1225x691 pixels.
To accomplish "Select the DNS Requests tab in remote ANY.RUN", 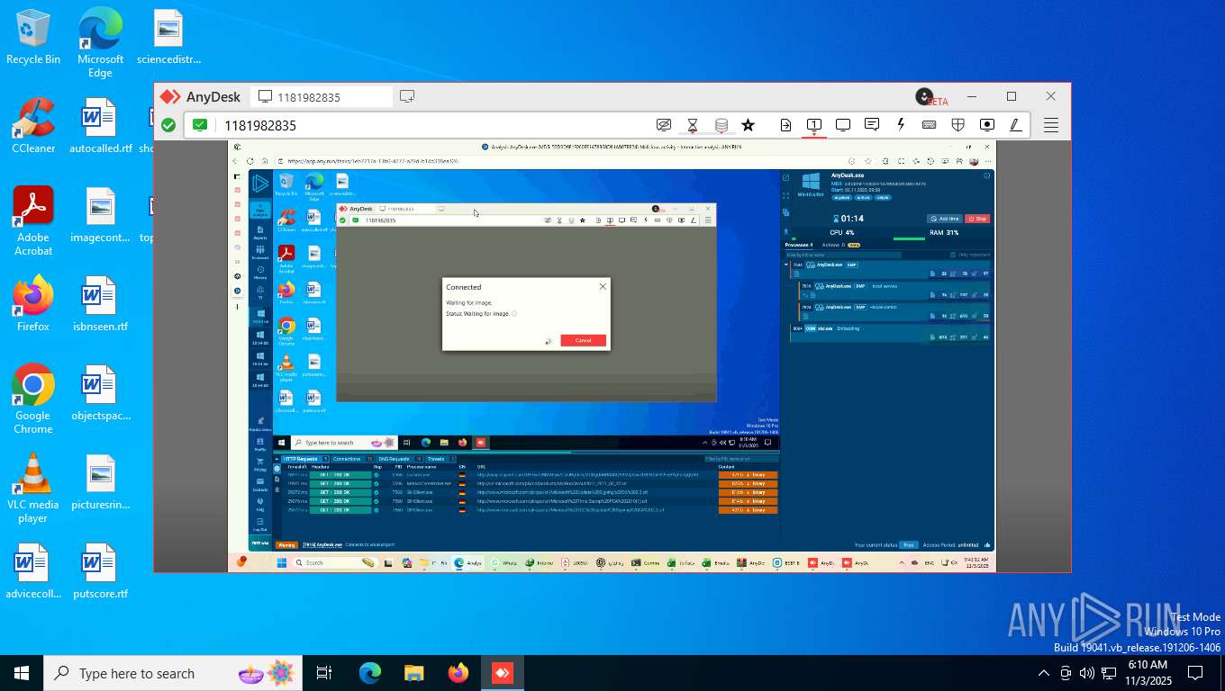I will [x=400, y=459].
